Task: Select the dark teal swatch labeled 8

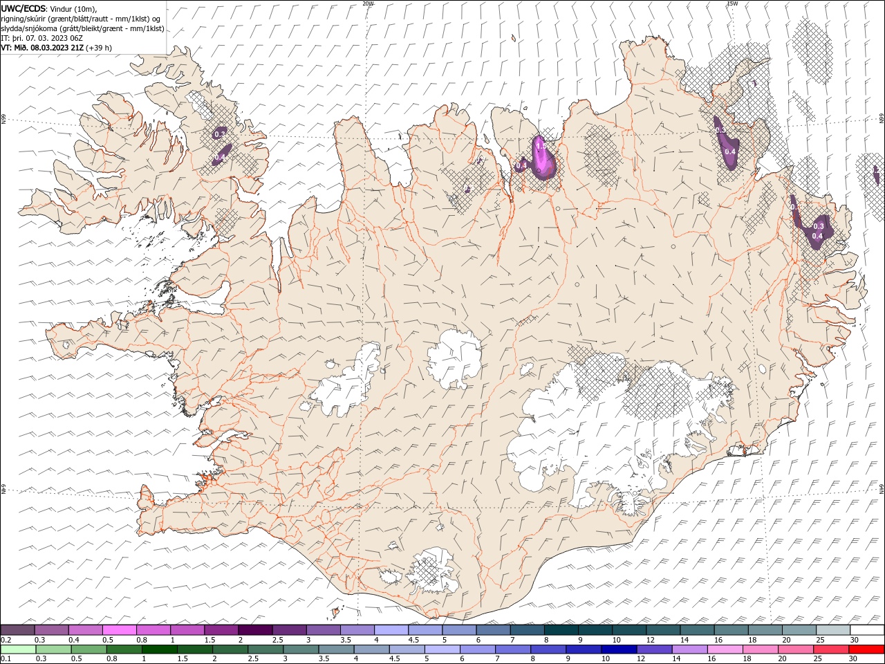Action: [x=560, y=630]
